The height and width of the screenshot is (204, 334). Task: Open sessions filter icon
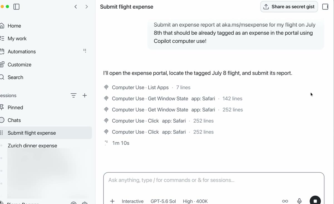point(73,96)
